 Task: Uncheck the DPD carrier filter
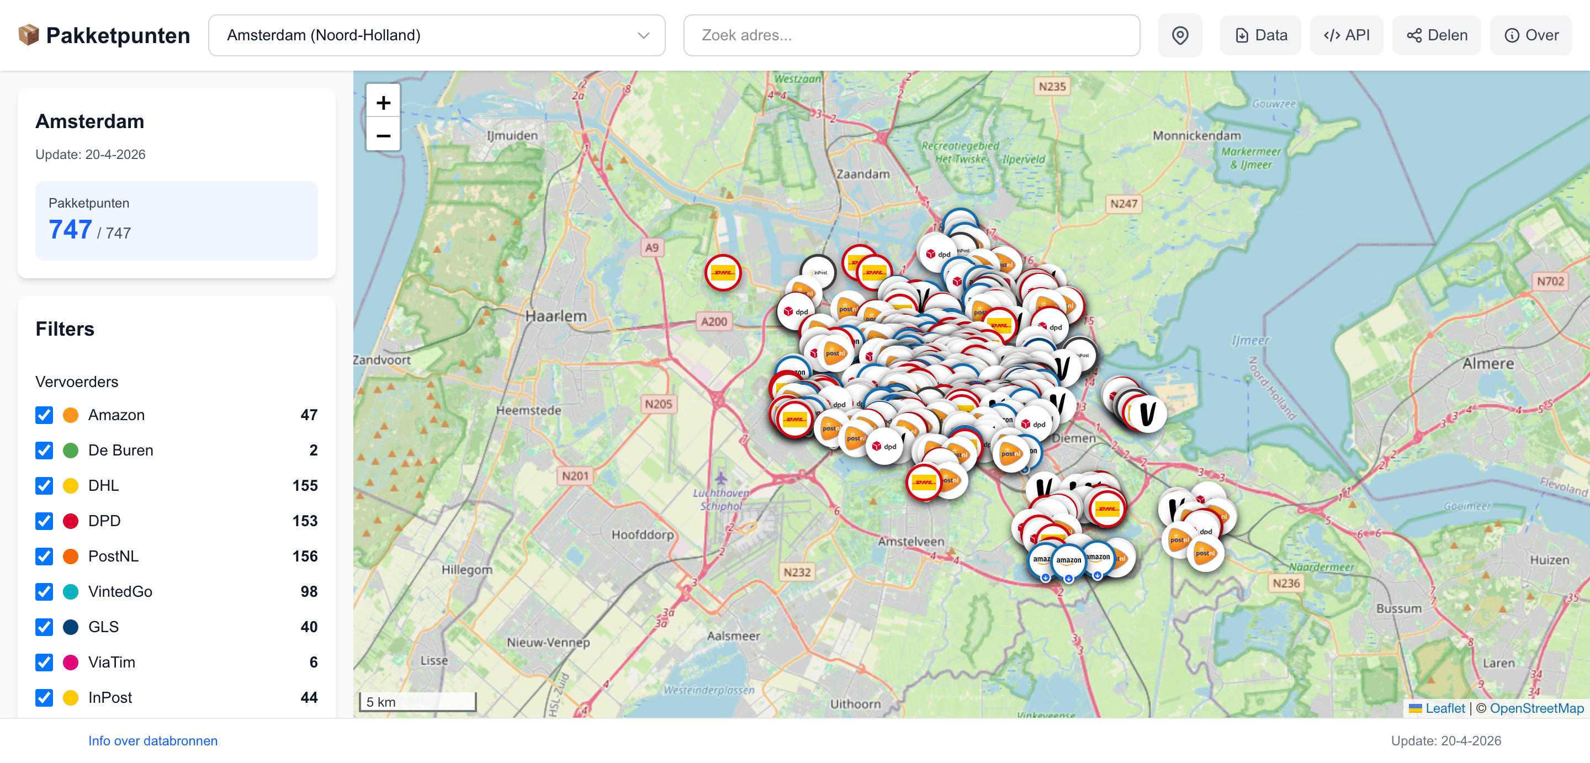point(44,521)
